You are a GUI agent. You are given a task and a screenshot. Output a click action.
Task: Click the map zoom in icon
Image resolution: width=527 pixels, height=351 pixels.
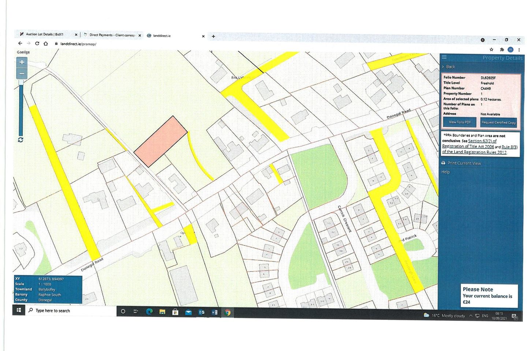(22, 63)
